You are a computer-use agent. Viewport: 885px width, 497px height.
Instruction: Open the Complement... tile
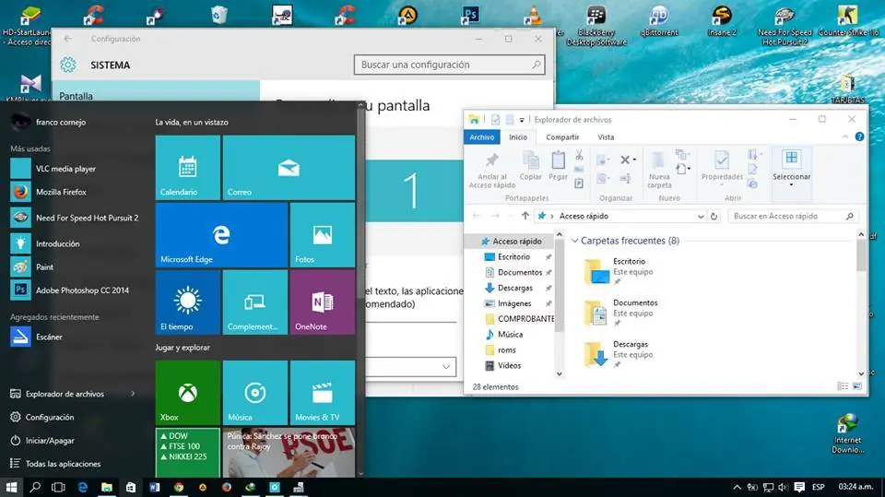[255, 302]
